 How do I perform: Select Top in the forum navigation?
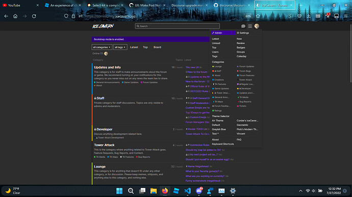point(145,47)
